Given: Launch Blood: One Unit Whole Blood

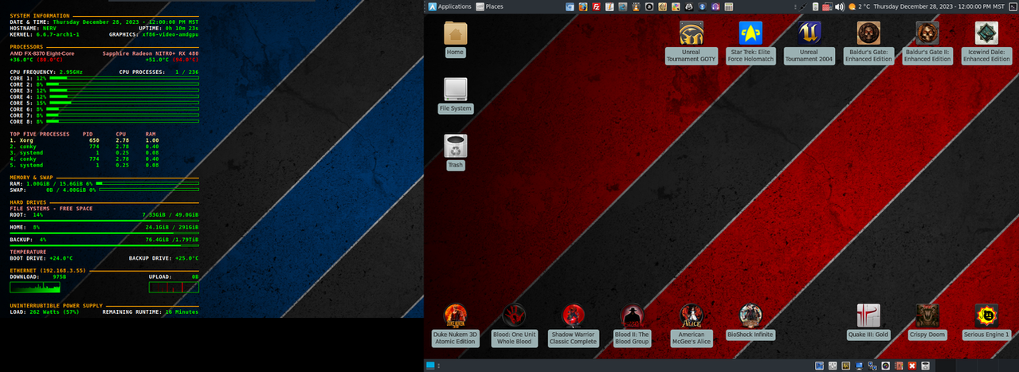Looking at the screenshot, I should point(514,325).
